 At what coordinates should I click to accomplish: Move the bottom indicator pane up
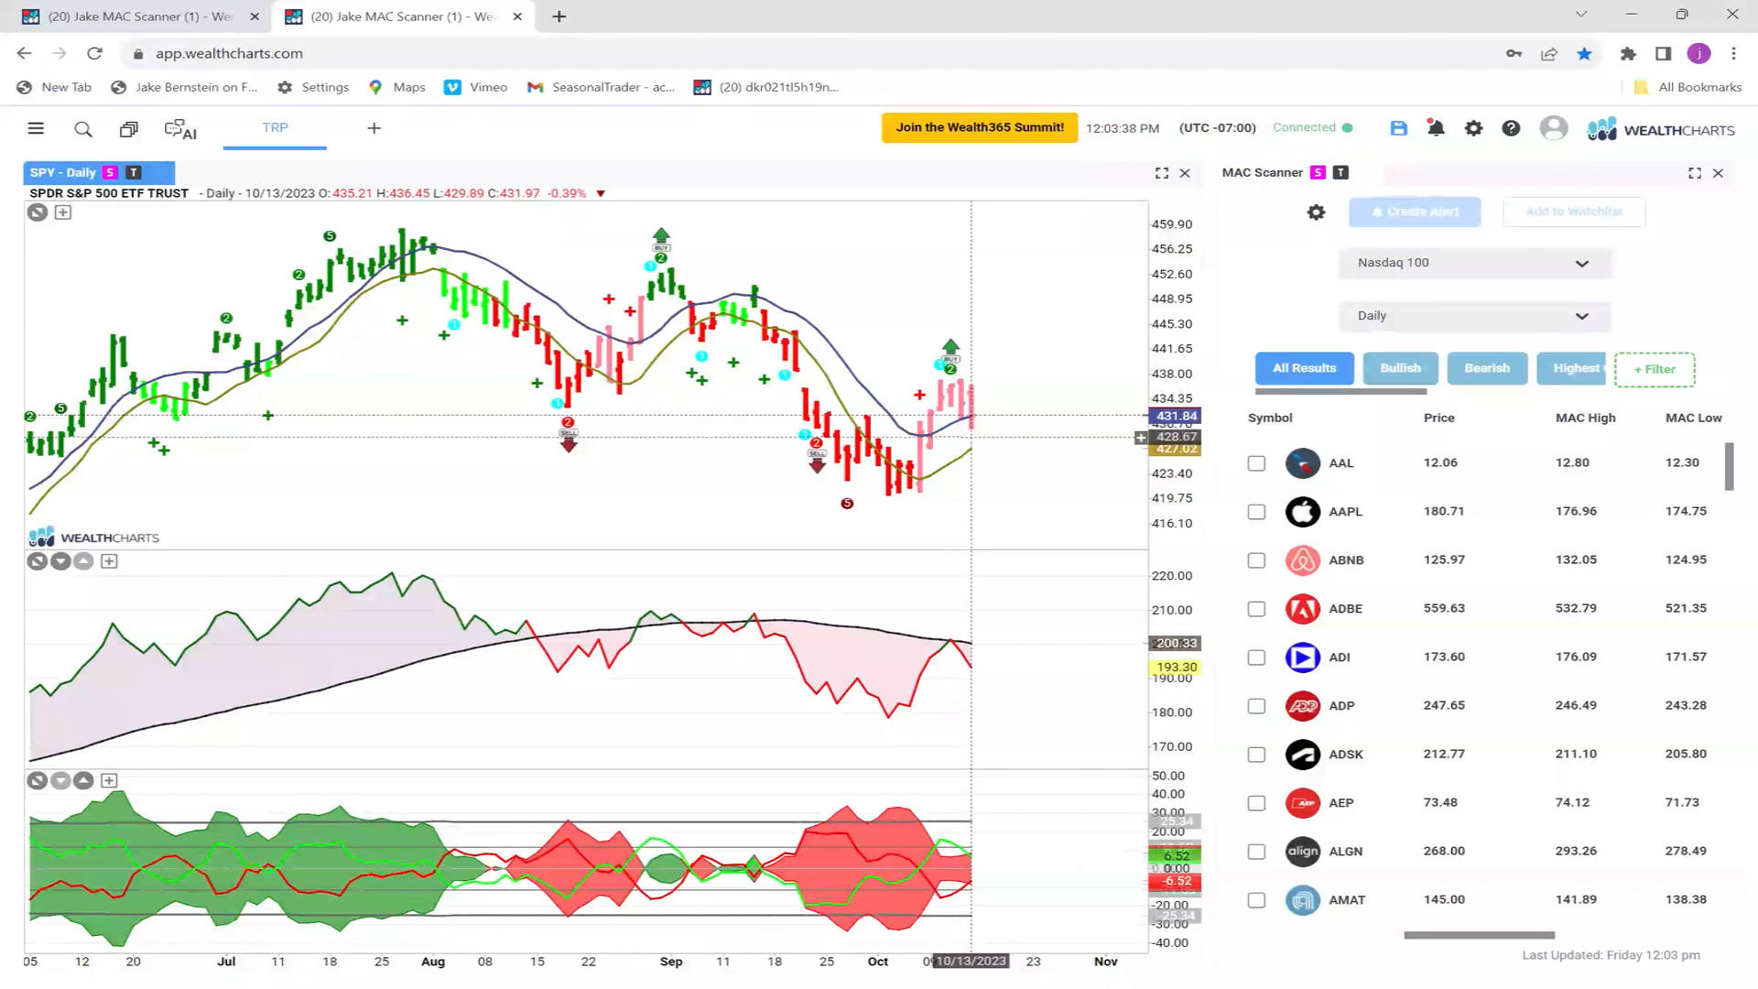[83, 781]
